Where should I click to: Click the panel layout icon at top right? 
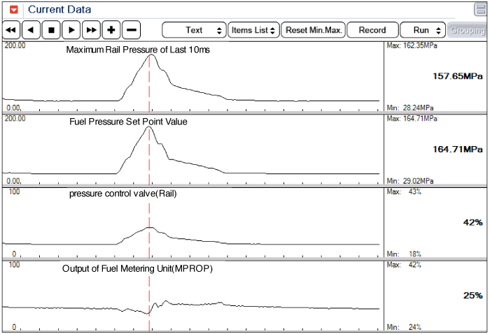click(x=481, y=9)
